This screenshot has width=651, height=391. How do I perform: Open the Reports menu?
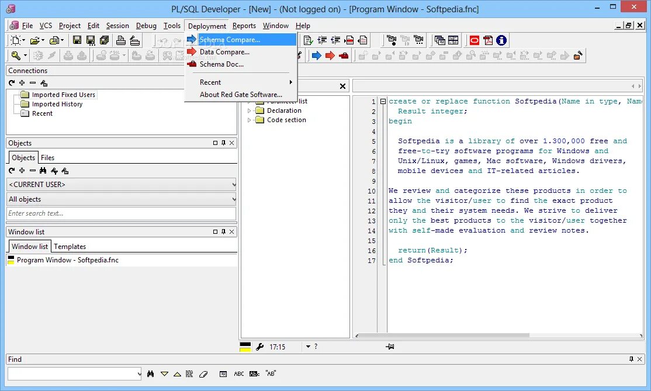point(244,26)
